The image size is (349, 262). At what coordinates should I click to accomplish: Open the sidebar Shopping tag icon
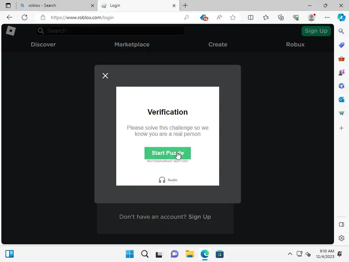coord(341,45)
